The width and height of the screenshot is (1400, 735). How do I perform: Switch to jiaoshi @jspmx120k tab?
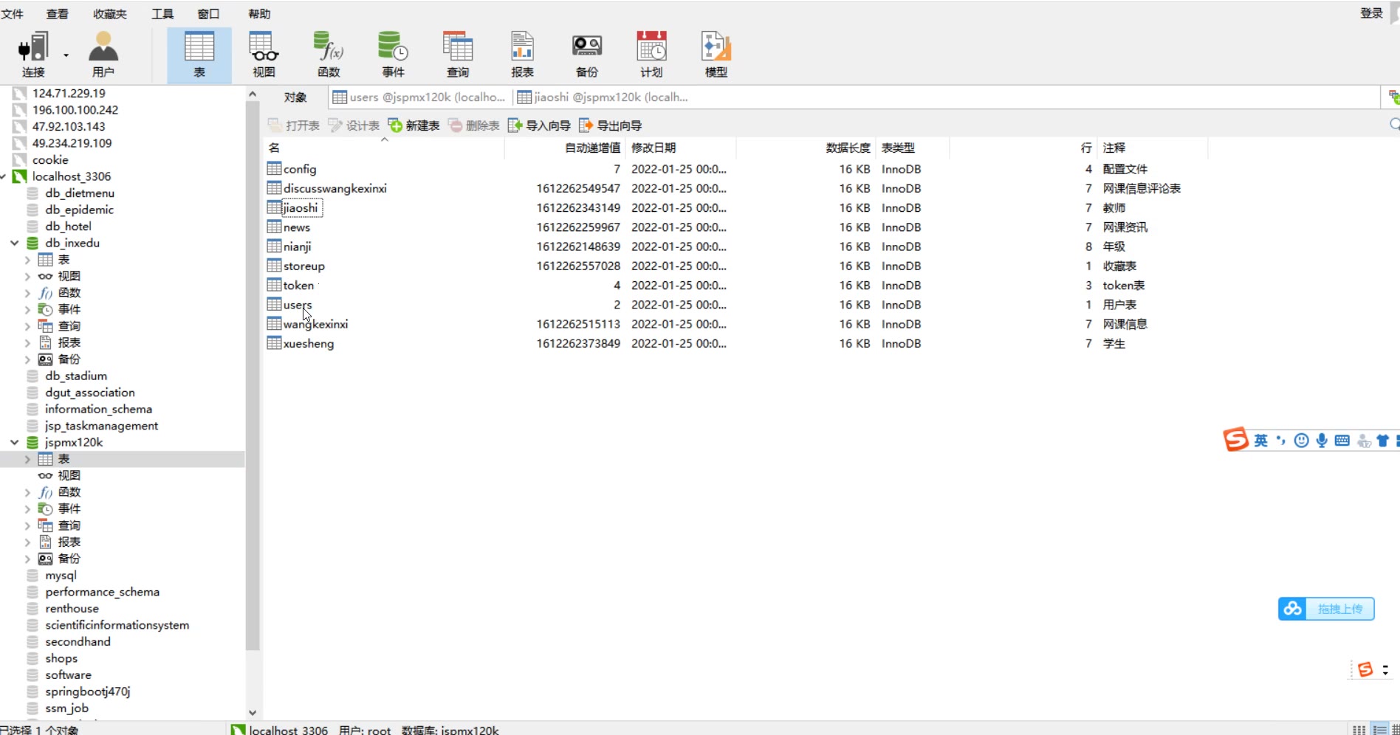click(x=603, y=97)
